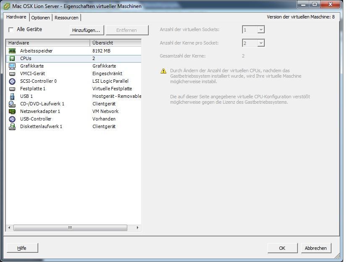Click the Hostgerät - Removable summary value

[117, 96]
